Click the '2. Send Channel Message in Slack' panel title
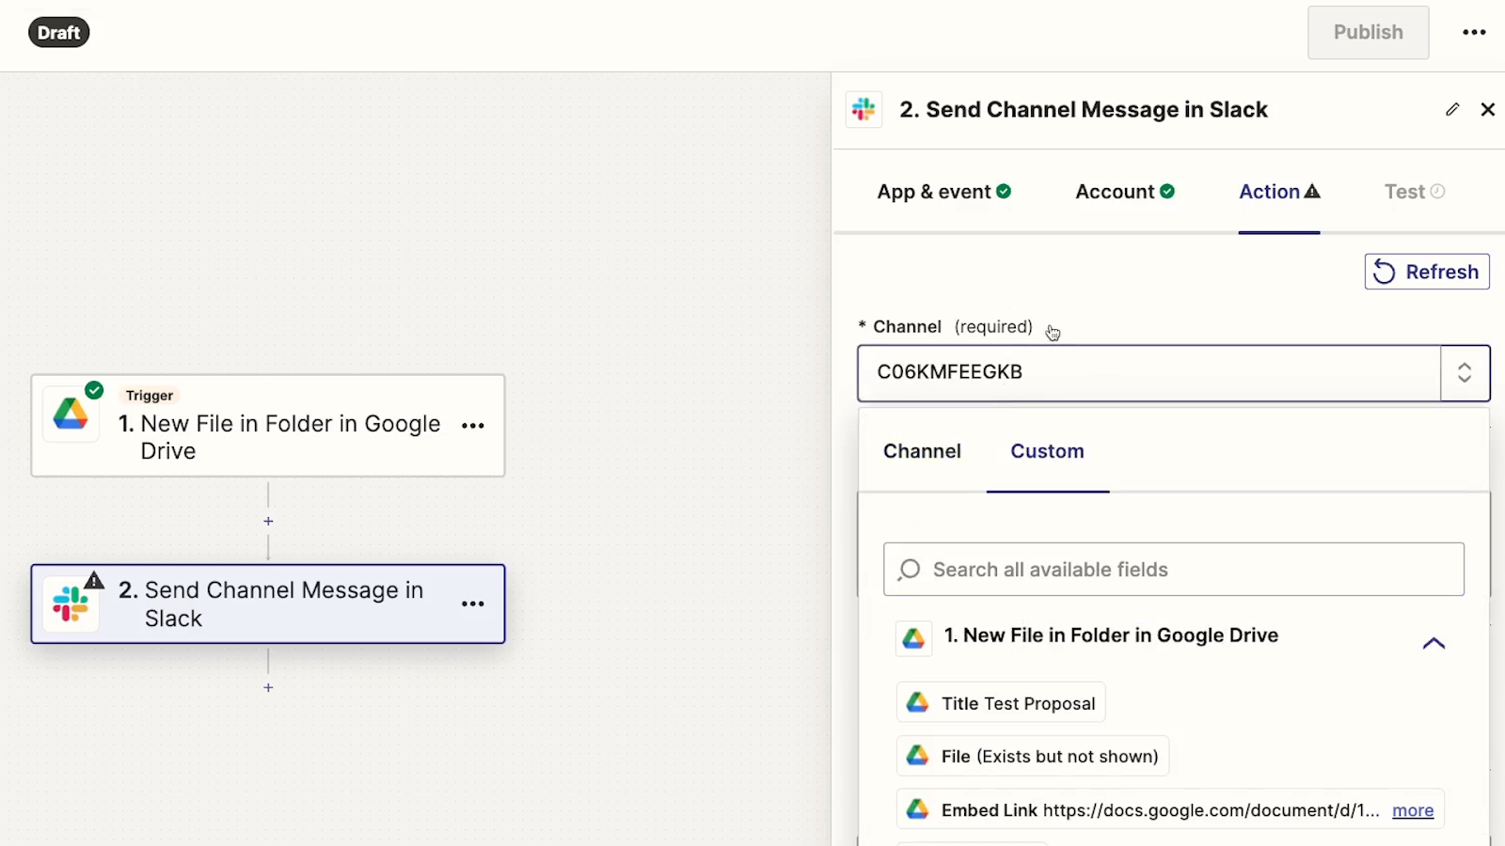The height and width of the screenshot is (846, 1505). pos(1084,110)
